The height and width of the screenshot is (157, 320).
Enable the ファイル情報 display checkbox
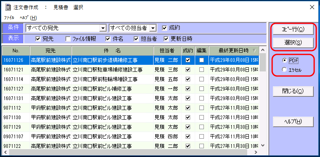68,39
